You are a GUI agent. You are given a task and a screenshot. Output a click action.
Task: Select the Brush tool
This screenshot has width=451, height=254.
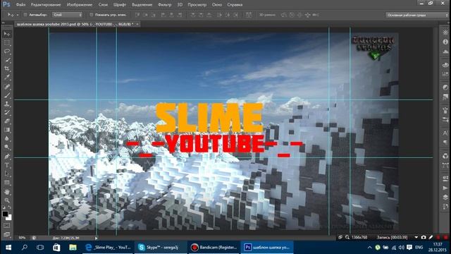pos(7,95)
